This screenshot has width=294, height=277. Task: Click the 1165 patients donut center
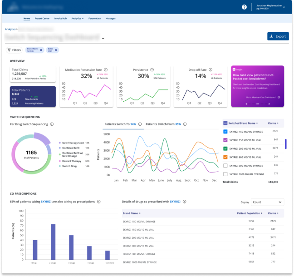coord(31,154)
